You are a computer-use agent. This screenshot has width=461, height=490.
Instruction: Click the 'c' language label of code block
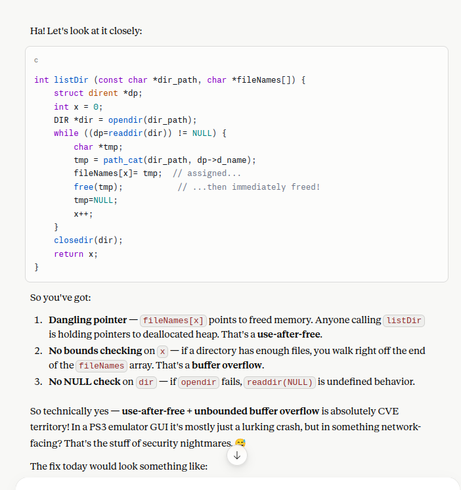point(36,60)
